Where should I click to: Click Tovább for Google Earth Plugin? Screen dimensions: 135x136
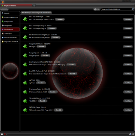coord(41,47)
